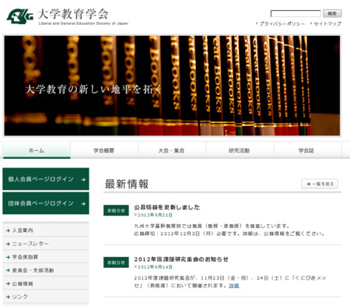Click the 個人会員ページログイン button
The image size is (350, 306).
(x=46, y=179)
